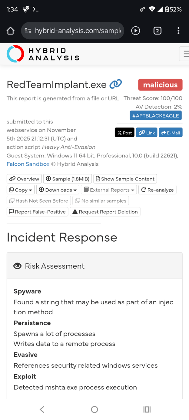Viewport: 189px width, 420px height.
Task: Expand External Reports dropdown
Action: 109,190
